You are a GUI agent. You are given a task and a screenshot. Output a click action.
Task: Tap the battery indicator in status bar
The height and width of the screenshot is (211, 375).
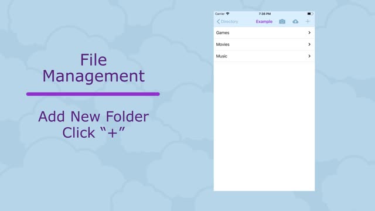[310, 13]
